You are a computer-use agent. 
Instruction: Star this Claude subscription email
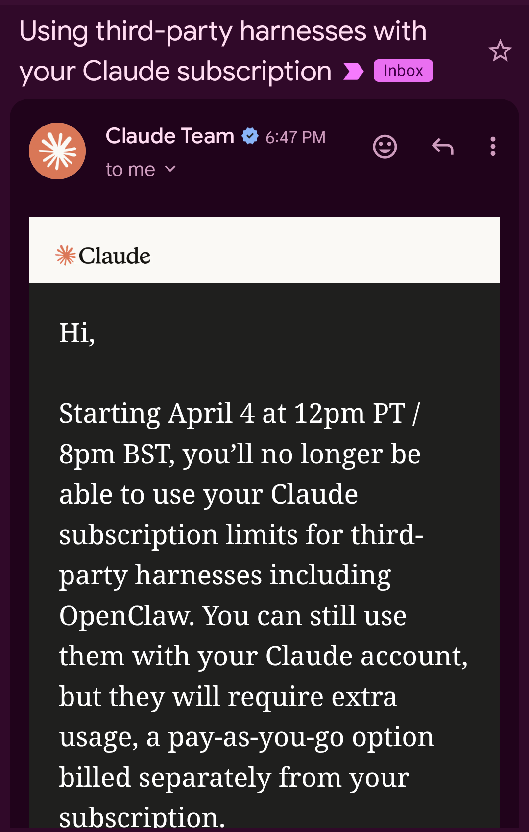pos(500,51)
